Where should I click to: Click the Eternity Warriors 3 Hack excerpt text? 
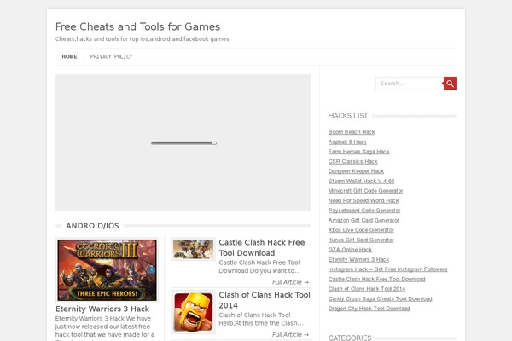104,328
